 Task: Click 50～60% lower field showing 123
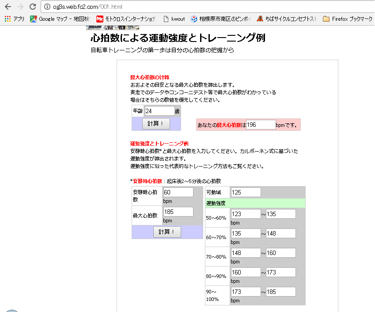pyautogui.click(x=246, y=214)
